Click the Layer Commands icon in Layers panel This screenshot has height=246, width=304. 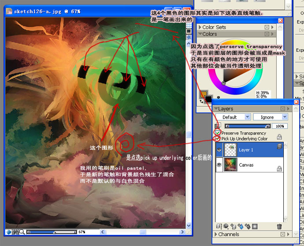(219, 227)
